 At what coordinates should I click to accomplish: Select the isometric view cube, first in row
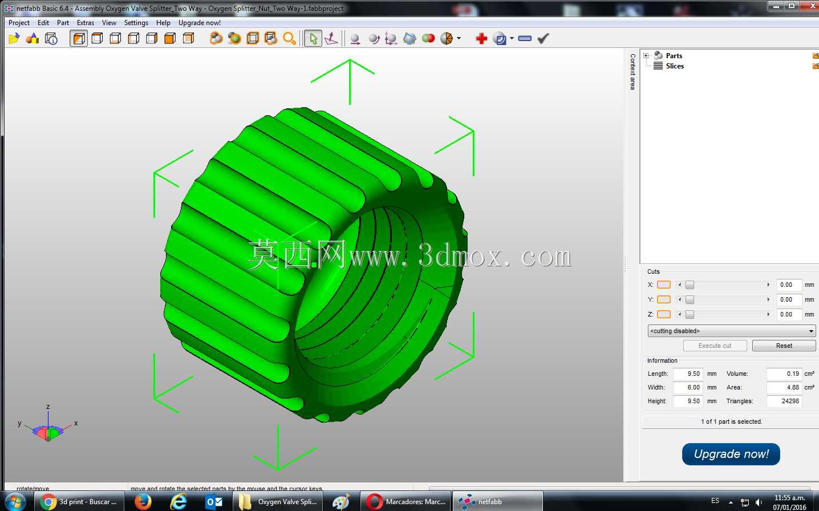pyautogui.click(x=79, y=39)
